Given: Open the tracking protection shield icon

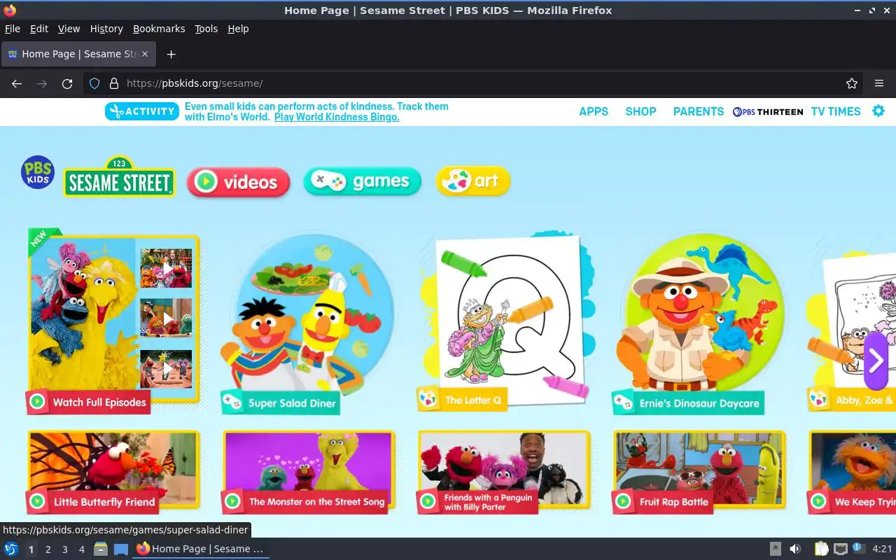Looking at the screenshot, I should pyautogui.click(x=94, y=83).
